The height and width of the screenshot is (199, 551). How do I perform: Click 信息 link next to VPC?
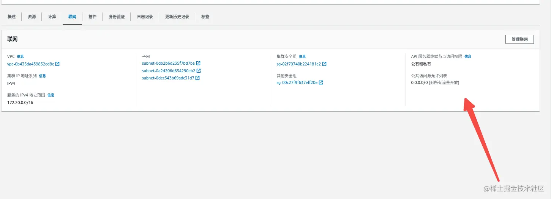[20, 56]
